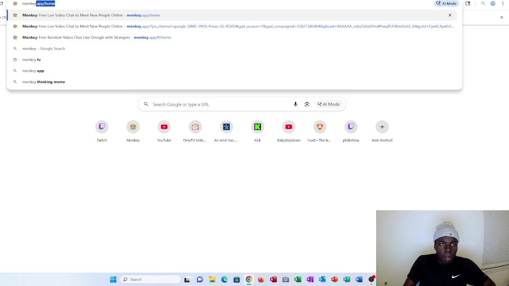
Task: Launch Publisher from the taskbar
Action: (347, 279)
